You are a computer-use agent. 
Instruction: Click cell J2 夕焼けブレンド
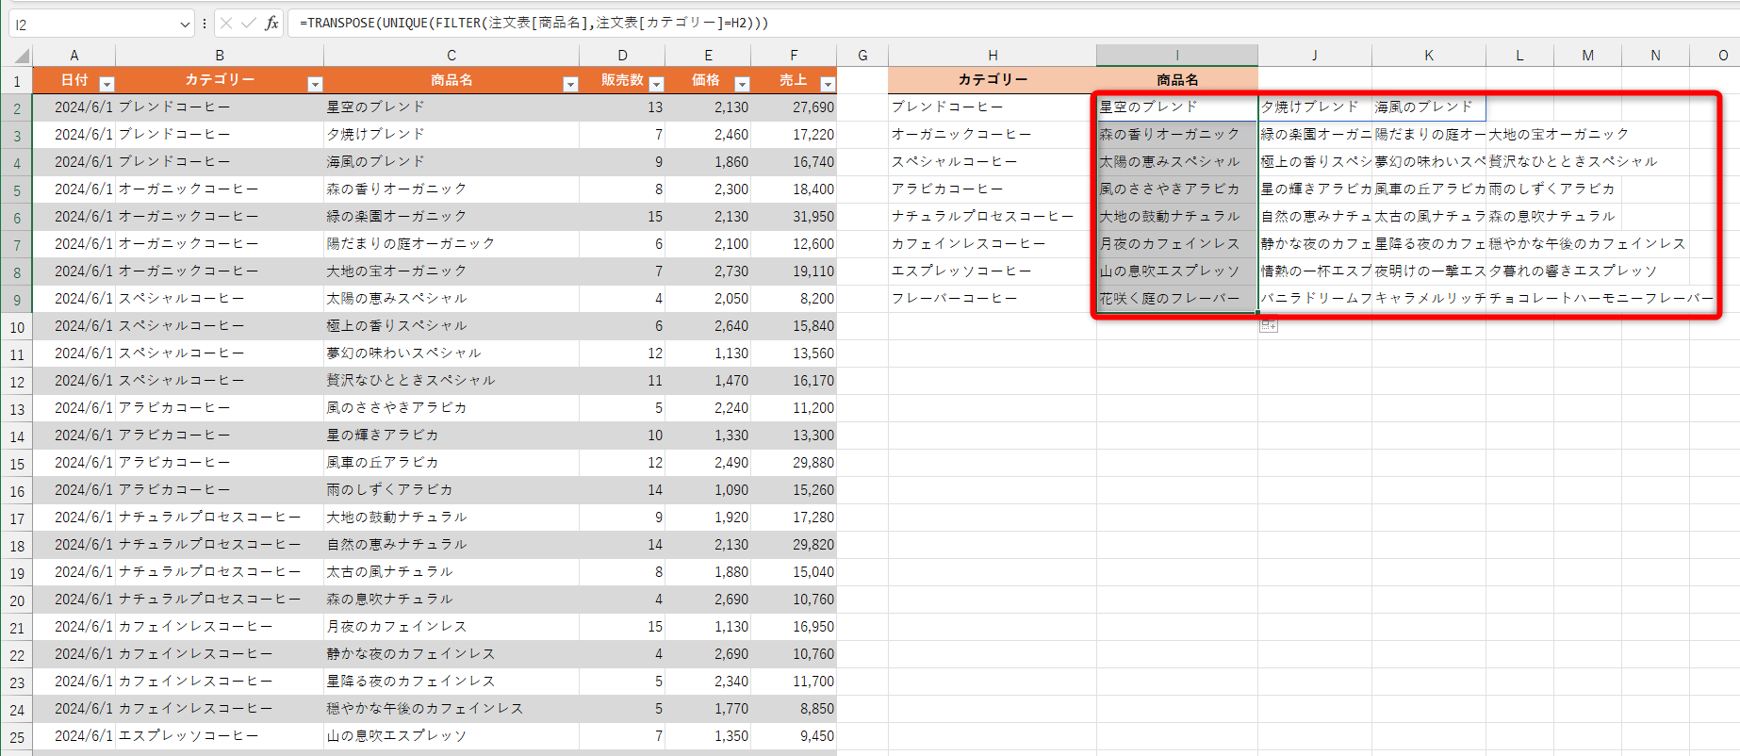coord(1315,107)
